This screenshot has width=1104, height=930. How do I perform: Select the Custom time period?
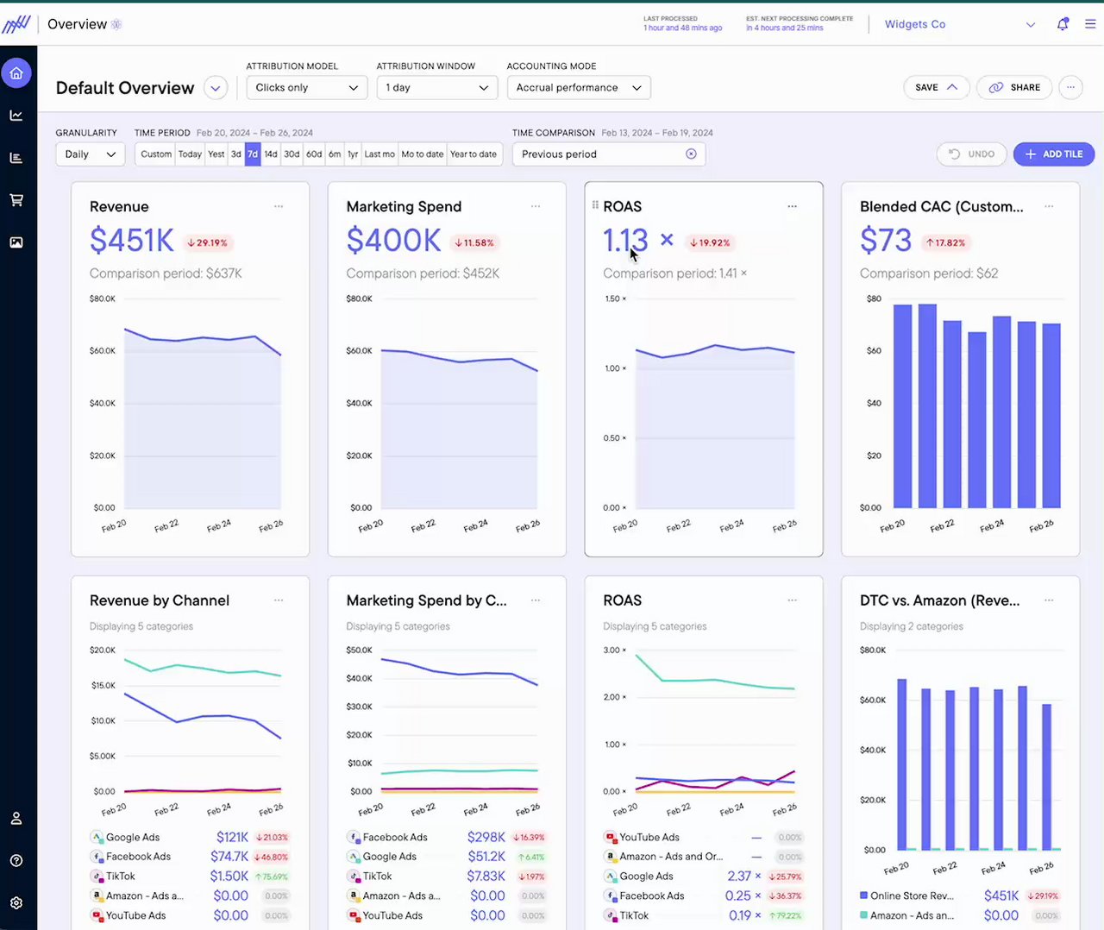(x=156, y=154)
